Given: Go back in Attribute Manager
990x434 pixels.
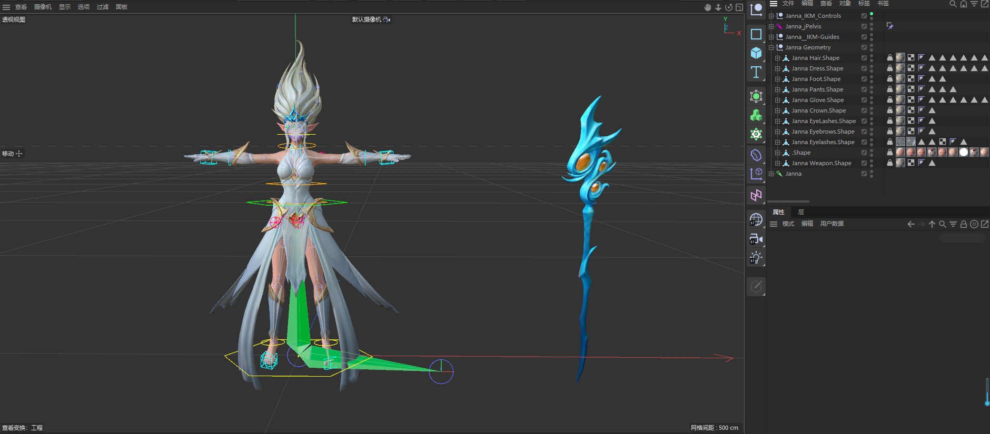Looking at the screenshot, I should tap(911, 224).
